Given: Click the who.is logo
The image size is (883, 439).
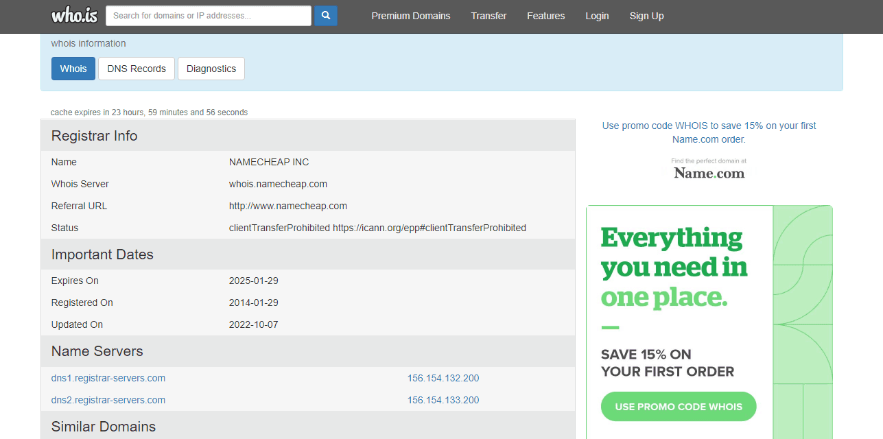Looking at the screenshot, I should [x=75, y=15].
